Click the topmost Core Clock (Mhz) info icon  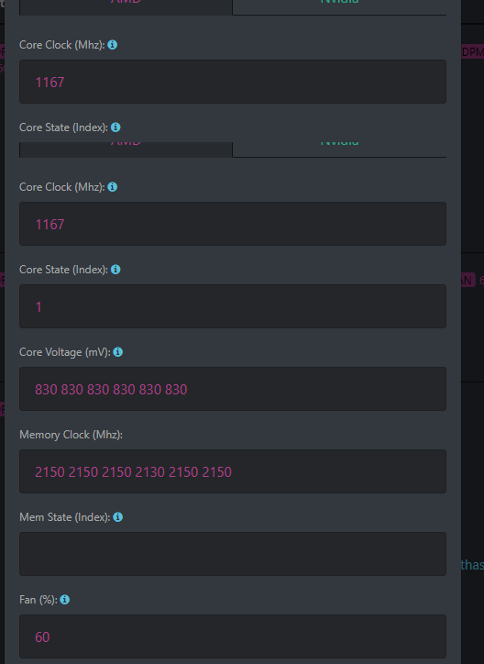(113, 44)
